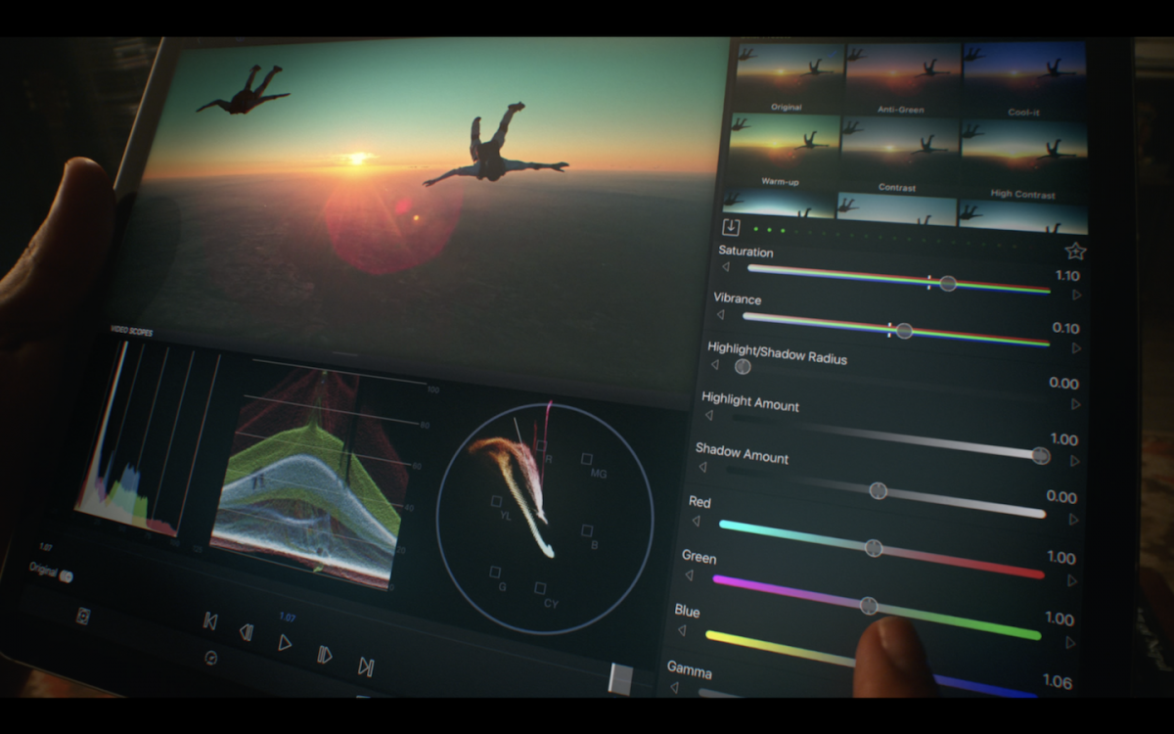Tap the square icon below Original toggle
1174x734 pixels.
83,616
